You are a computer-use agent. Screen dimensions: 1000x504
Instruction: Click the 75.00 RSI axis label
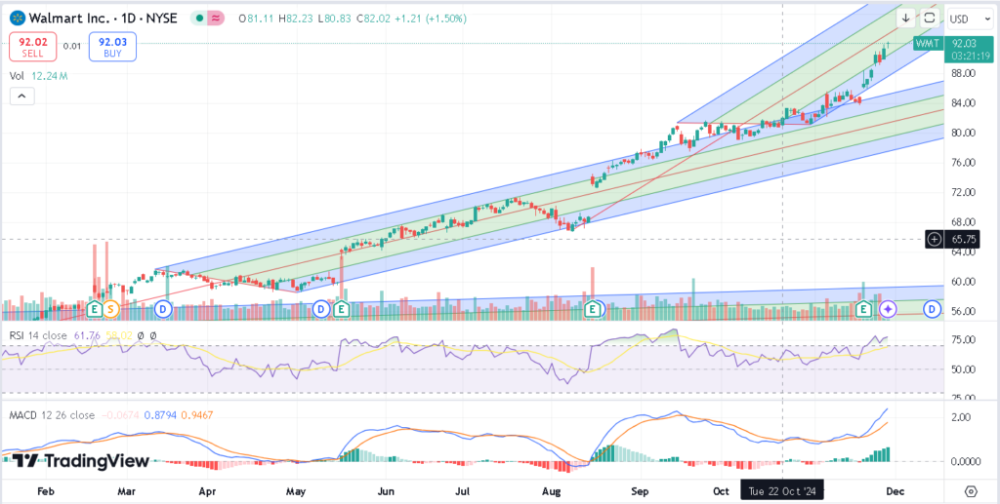click(x=962, y=340)
